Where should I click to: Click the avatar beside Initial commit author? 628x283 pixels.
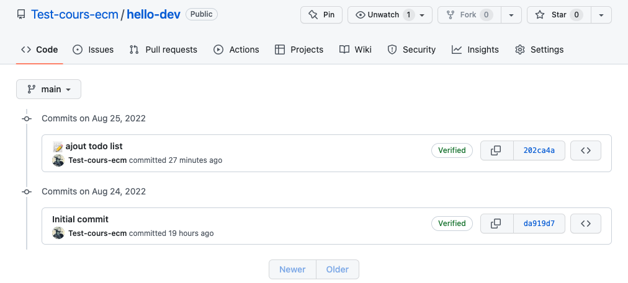(58, 233)
